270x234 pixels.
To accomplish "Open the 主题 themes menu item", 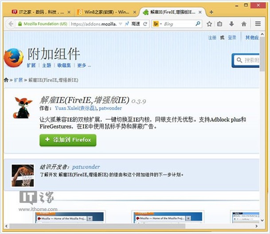I will (47, 65).
